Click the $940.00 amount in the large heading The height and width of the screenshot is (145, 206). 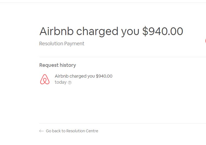point(163,31)
